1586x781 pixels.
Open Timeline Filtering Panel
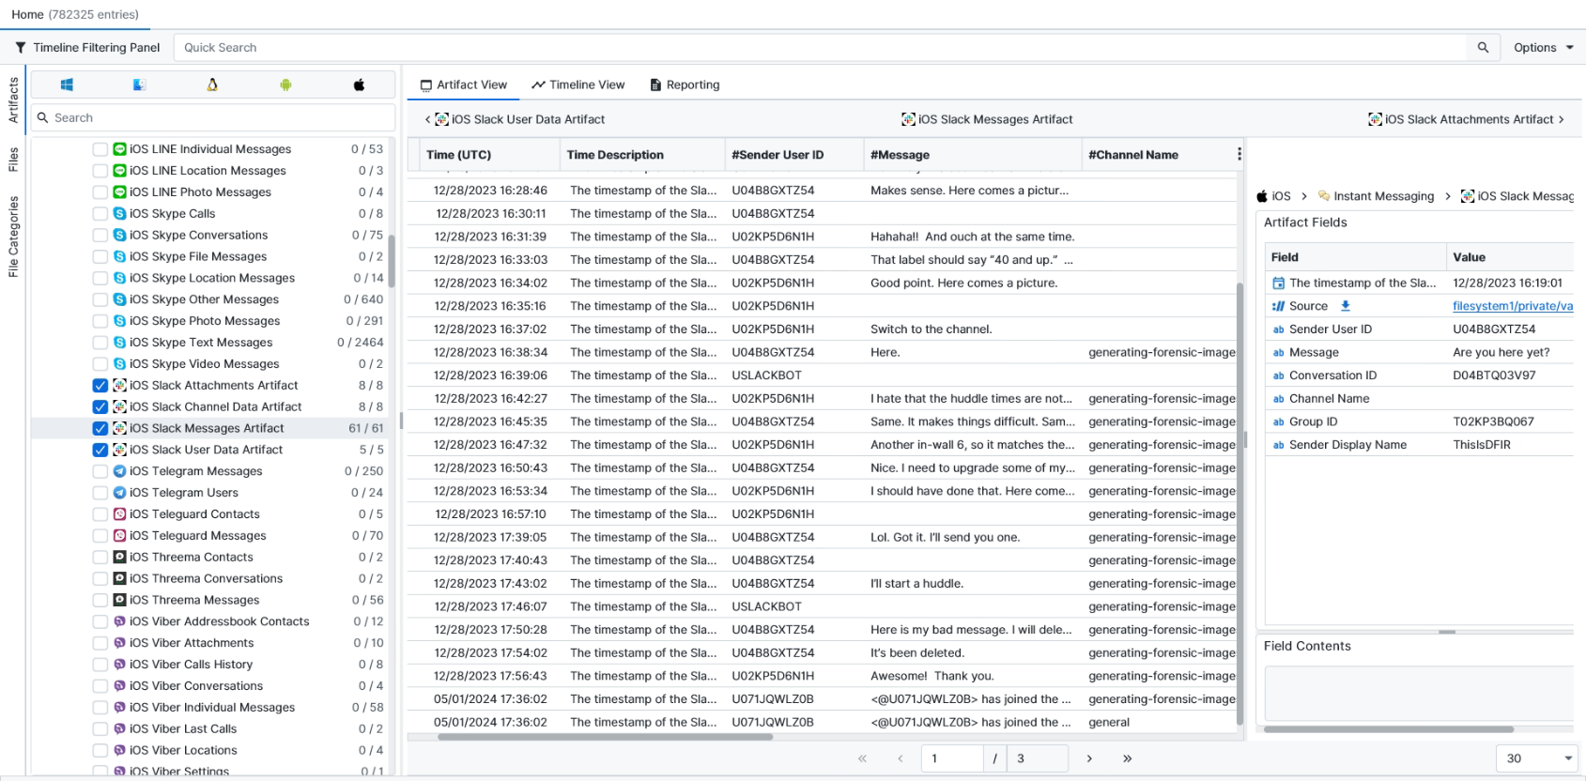(x=87, y=48)
